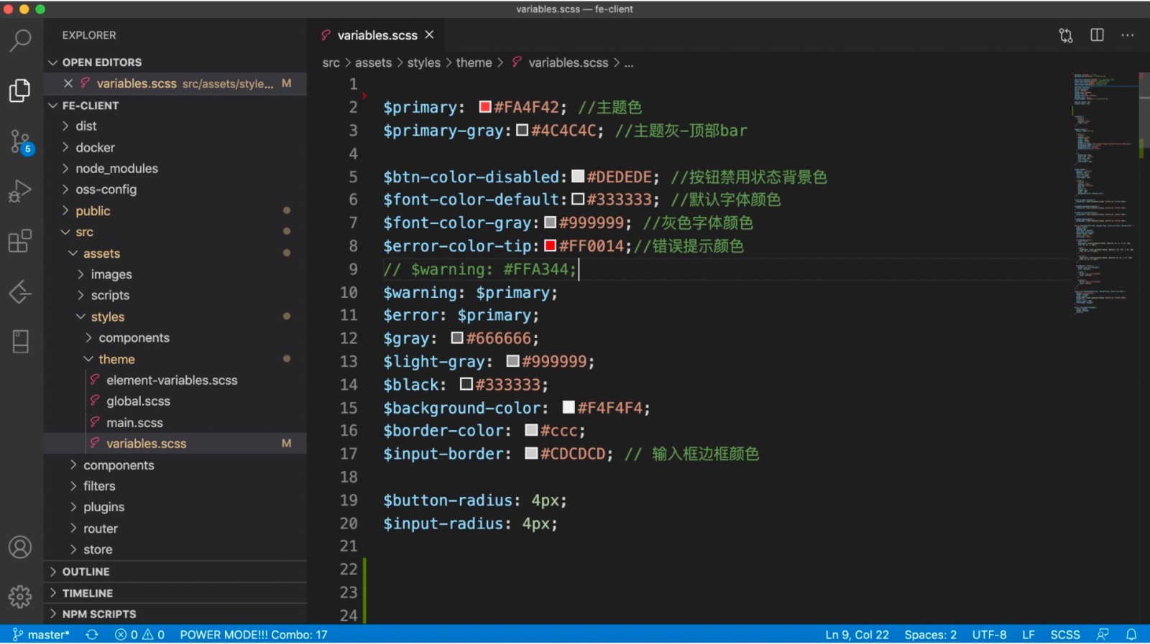Expand the router folder
The height and width of the screenshot is (644, 1150).
[x=175, y=528]
